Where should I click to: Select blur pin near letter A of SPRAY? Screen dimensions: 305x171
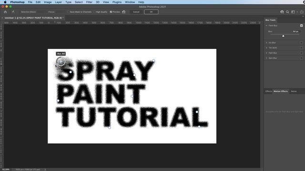pos(134,75)
